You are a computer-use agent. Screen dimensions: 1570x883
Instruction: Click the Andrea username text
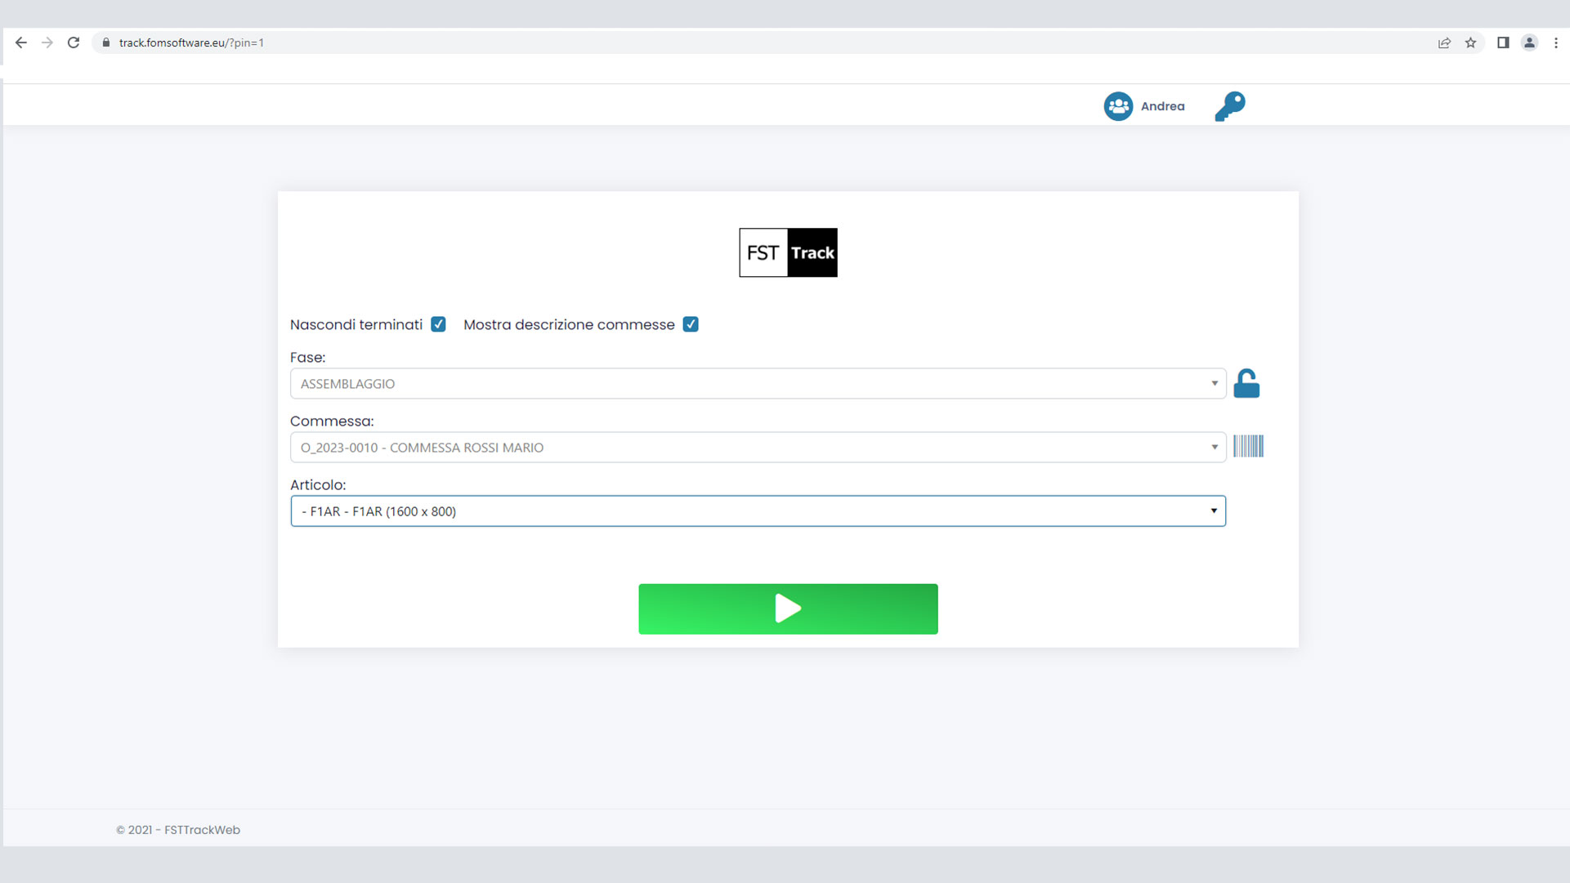pos(1162,106)
